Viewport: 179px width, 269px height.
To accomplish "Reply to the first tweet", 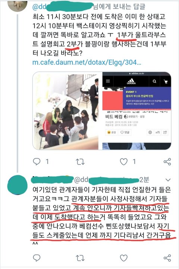I will coord(37,162).
